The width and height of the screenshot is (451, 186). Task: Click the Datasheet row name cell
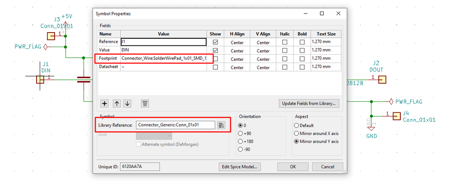click(x=109, y=67)
